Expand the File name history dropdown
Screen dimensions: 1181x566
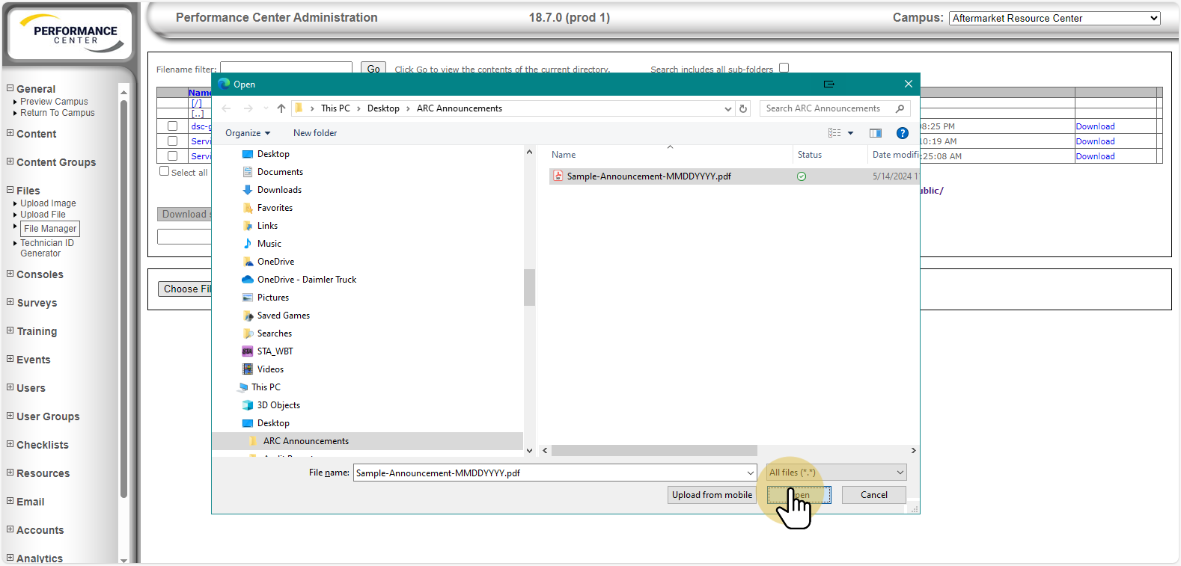coord(750,473)
